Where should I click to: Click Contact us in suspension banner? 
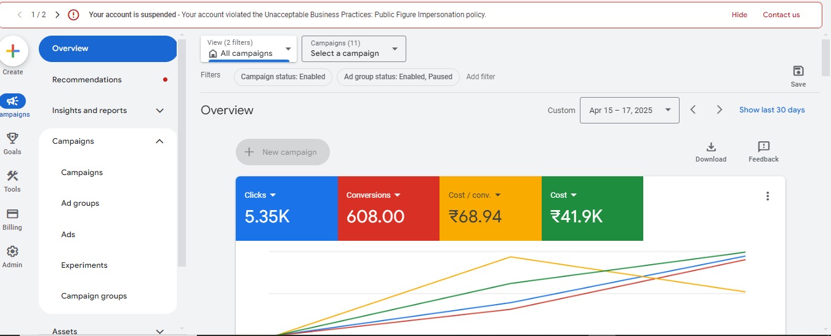coord(781,15)
